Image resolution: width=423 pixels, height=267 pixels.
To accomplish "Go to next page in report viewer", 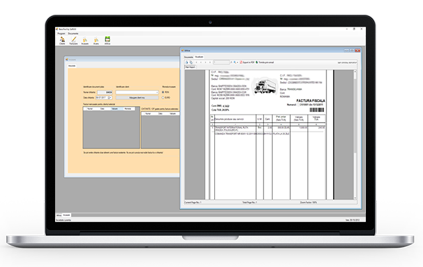I will click(205, 62).
